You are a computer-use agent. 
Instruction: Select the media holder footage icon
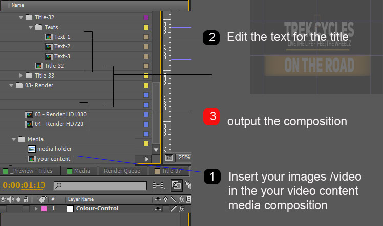pos(32,149)
